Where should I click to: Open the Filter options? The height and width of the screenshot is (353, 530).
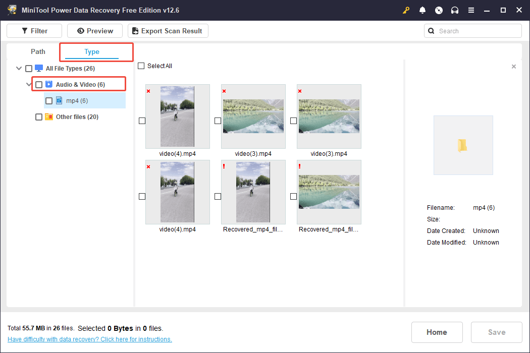34,31
